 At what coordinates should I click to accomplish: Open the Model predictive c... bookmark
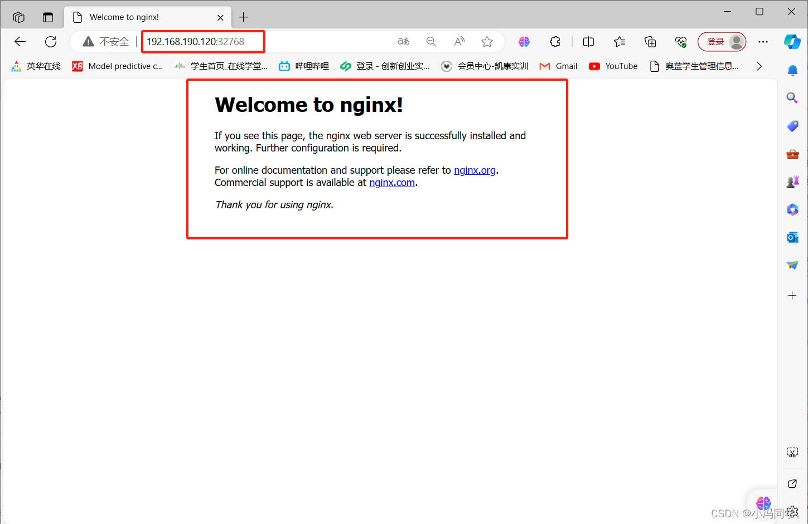pyautogui.click(x=118, y=66)
